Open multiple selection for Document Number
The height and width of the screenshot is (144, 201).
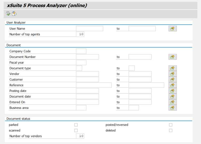(173, 57)
